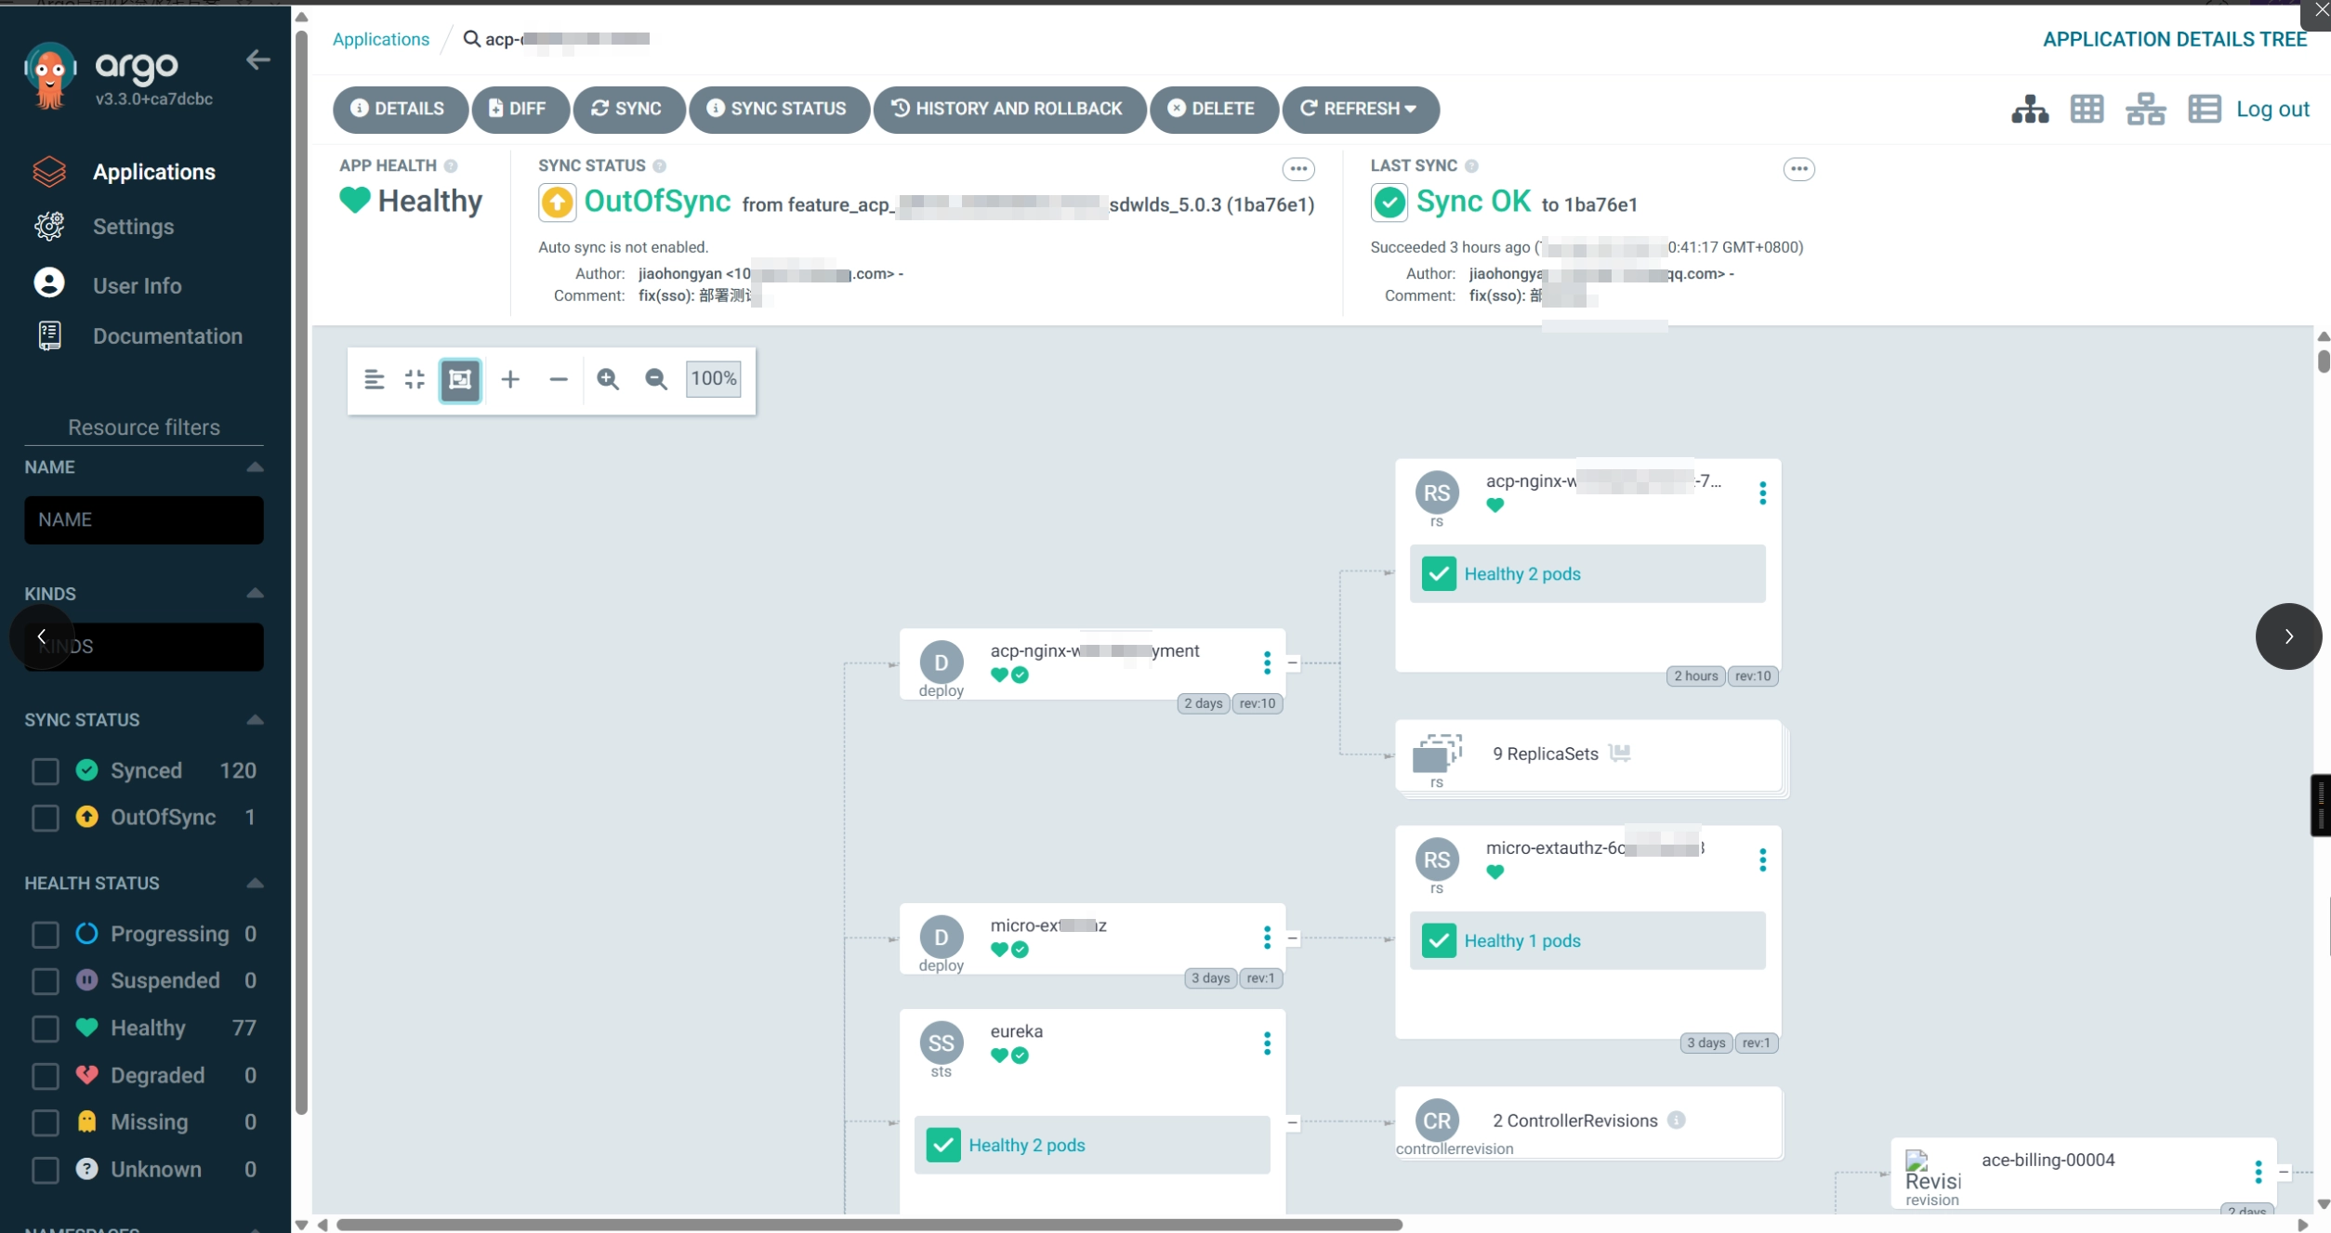Follow the Applications breadcrumb link
Image resolution: width=2331 pixels, height=1233 pixels.
tap(381, 39)
